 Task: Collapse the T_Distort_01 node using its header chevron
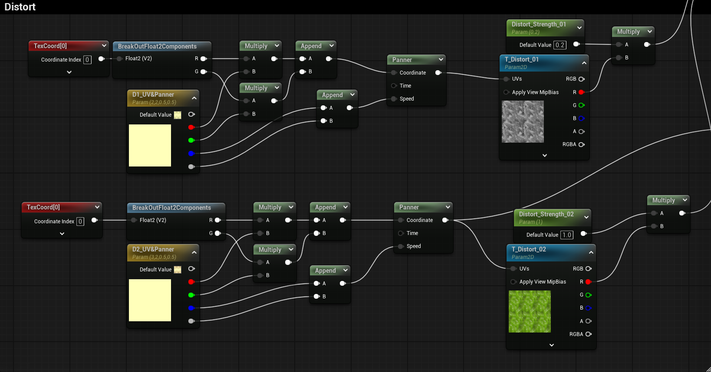point(584,63)
